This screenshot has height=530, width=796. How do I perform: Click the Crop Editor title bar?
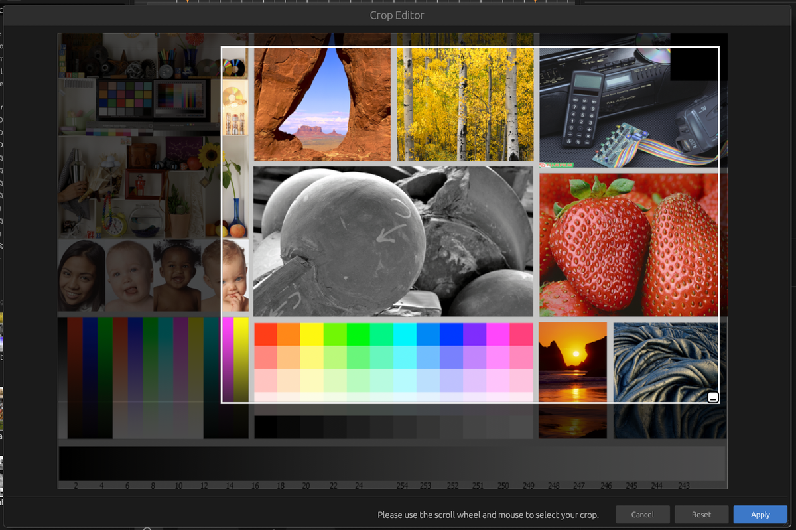[397, 15]
